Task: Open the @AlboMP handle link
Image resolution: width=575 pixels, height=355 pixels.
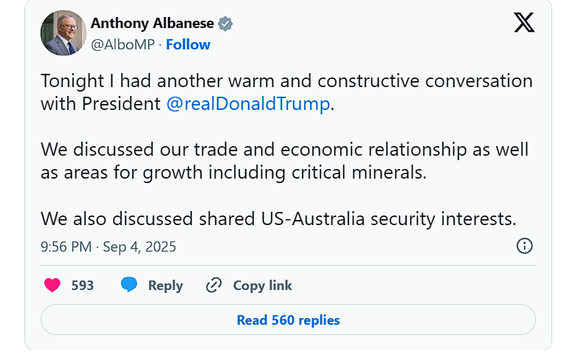Action: click(123, 44)
